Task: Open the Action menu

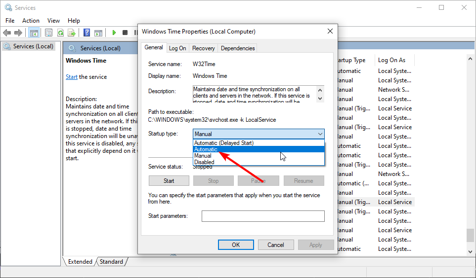Action: pos(31,21)
